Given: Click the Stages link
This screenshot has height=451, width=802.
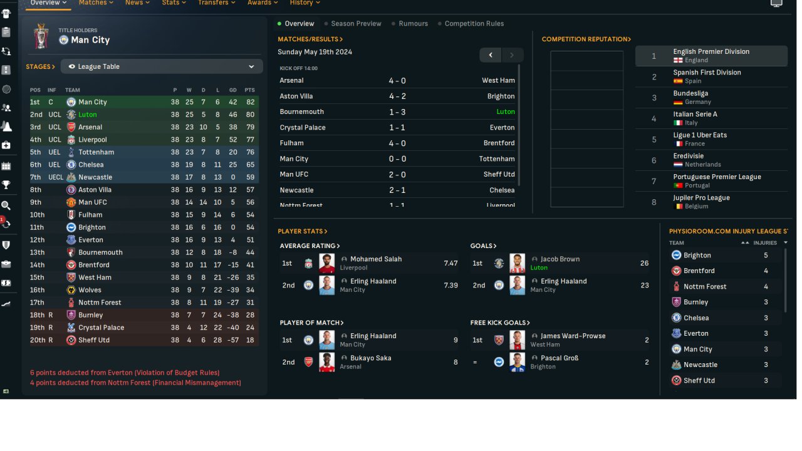Looking at the screenshot, I should [x=41, y=66].
